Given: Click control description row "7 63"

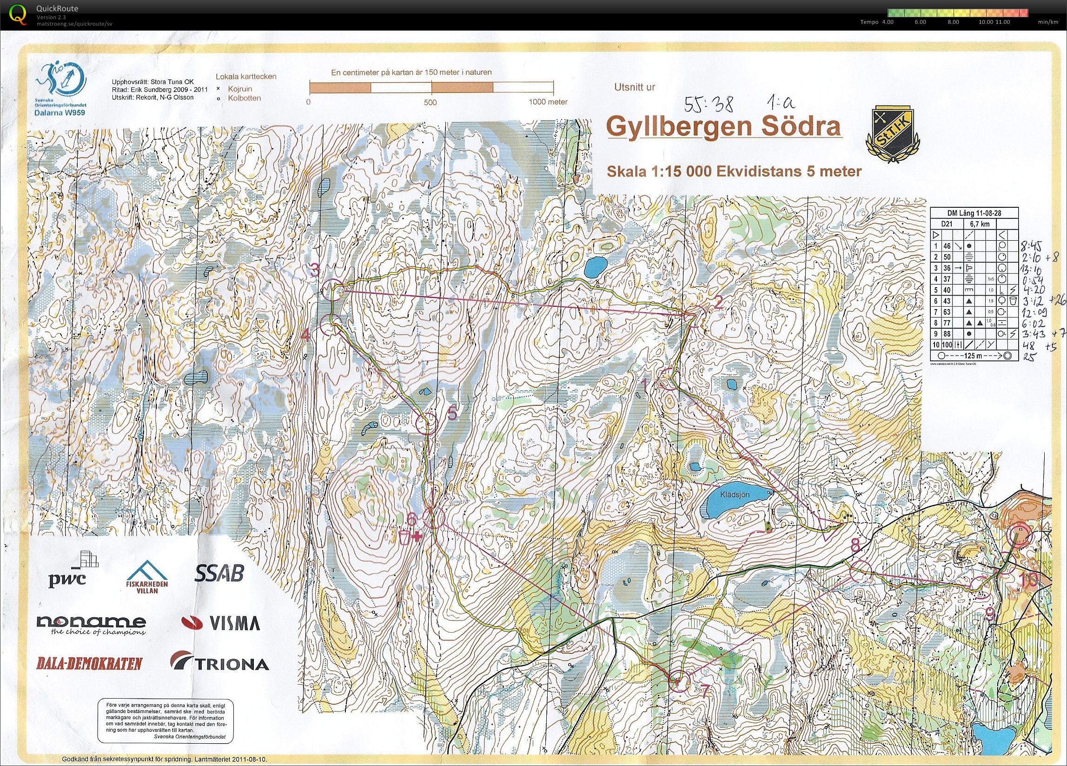Looking at the screenshot, I should tap(974, 312).
